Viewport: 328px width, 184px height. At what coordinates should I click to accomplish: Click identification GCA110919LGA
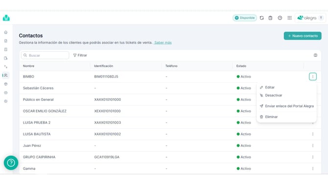pyautogui.click(x=107, y=157)
